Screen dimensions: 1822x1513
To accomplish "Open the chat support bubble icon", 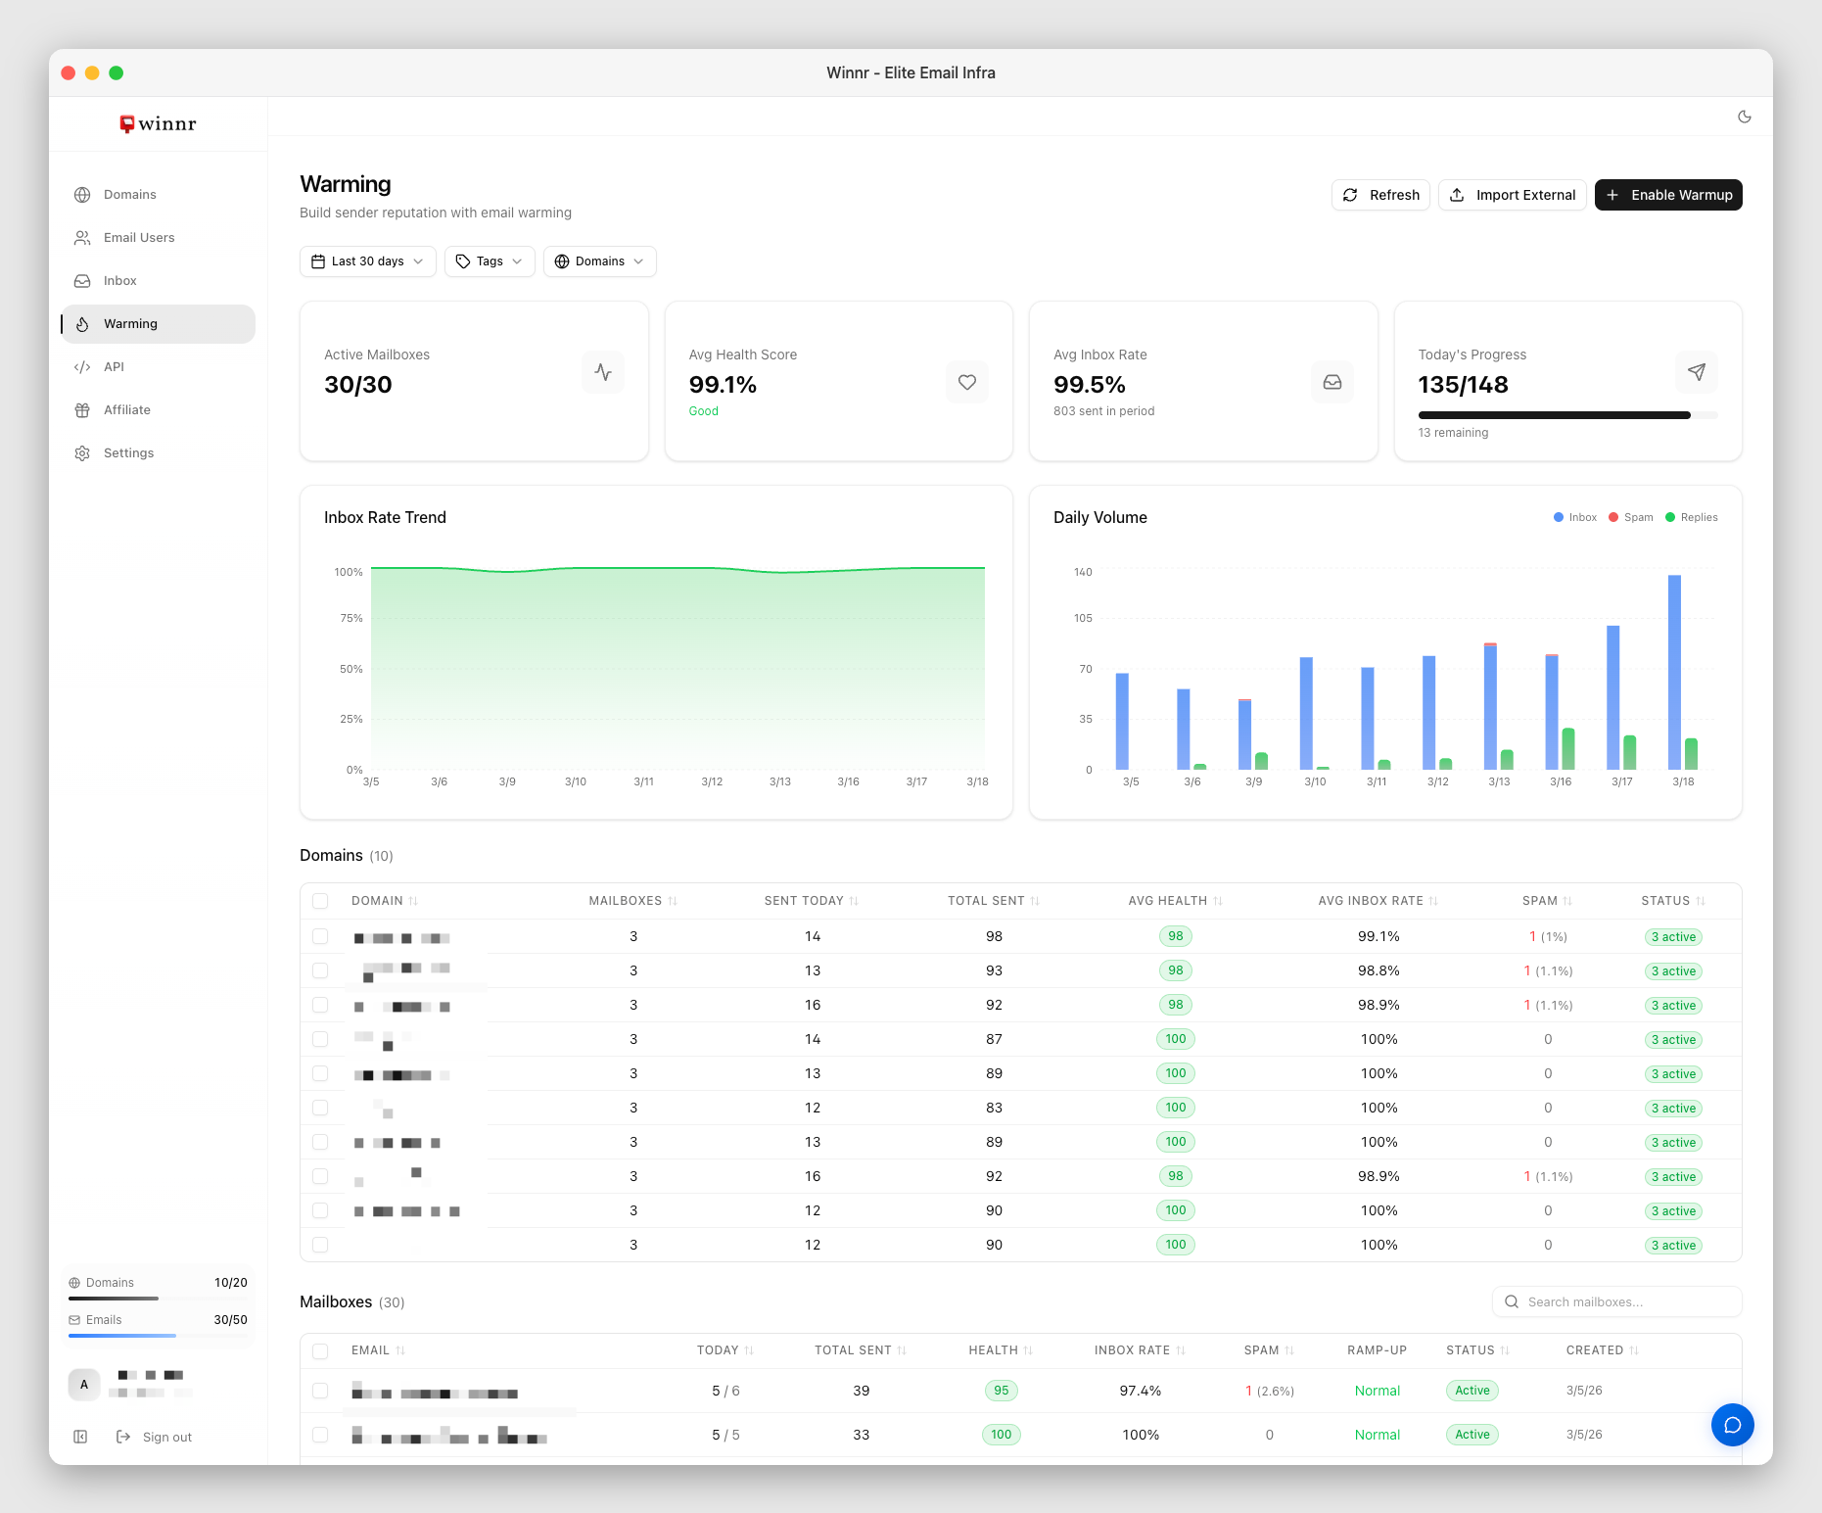I will pos(1733,1425).
